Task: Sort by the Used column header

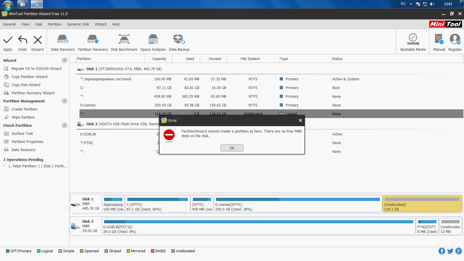Action: click(x=190, y=59)
